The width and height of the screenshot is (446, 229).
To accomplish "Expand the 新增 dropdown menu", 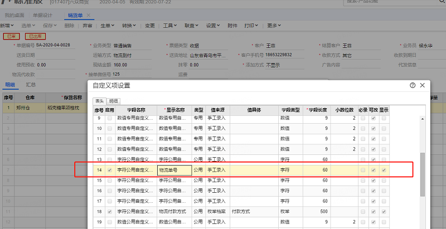I will [x=7, y=26].
